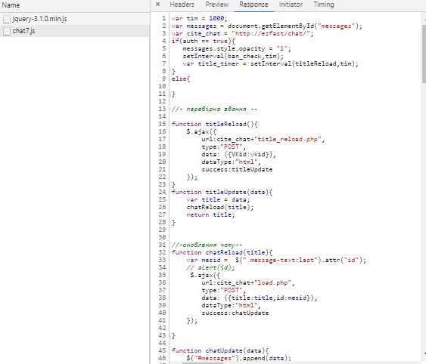This screenshot has height=364, width=426.
Task: Open the Initiator tab
Action: [291, 5]
